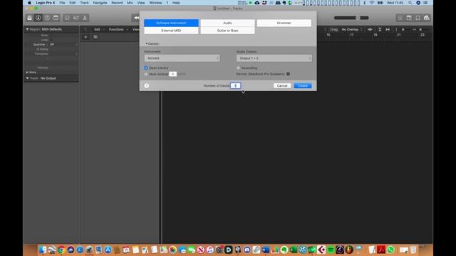Open WhatsApp from the Dock

point(390,250)
